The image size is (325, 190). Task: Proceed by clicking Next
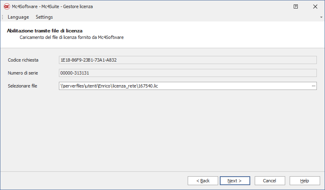click(x=235, y=181)
